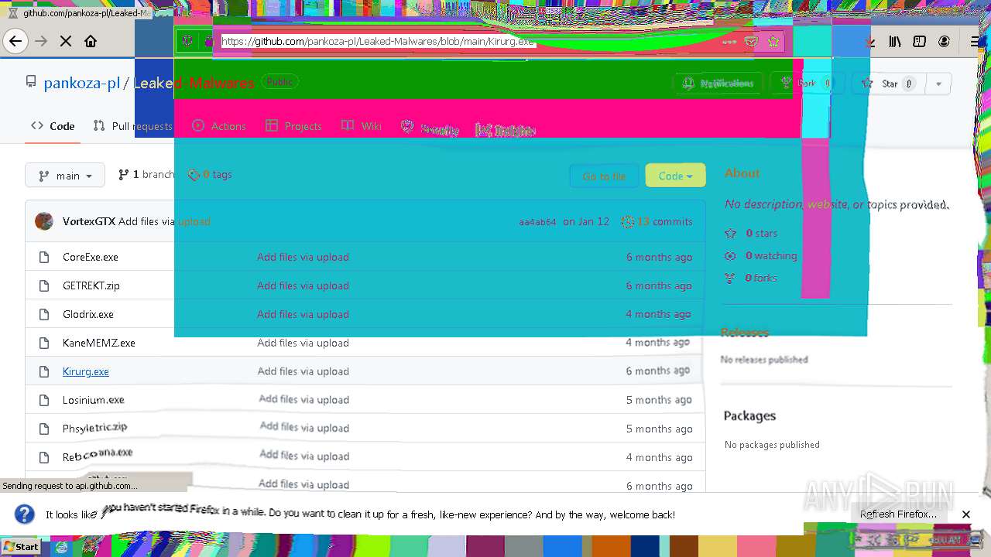View the 0 tags link

pyautogui.click(x=210, y=175)
